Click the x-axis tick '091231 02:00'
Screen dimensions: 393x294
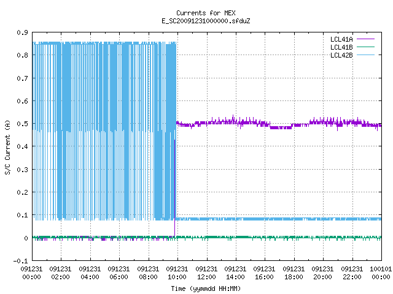(60, 273)
